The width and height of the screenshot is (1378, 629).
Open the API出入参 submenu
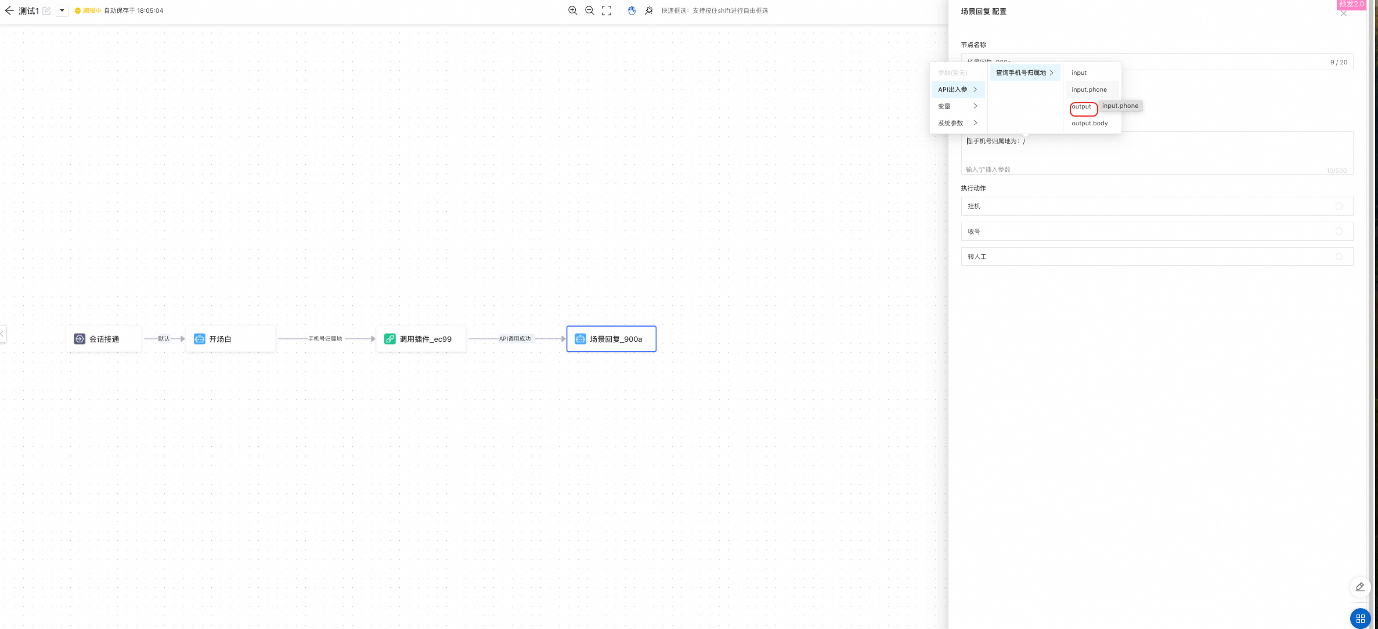coord(958,89)
